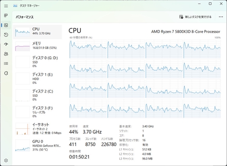Show ディスク 3 (F:) removable details
Viewport: 227px width, 166px height.
tap(37, 112)
